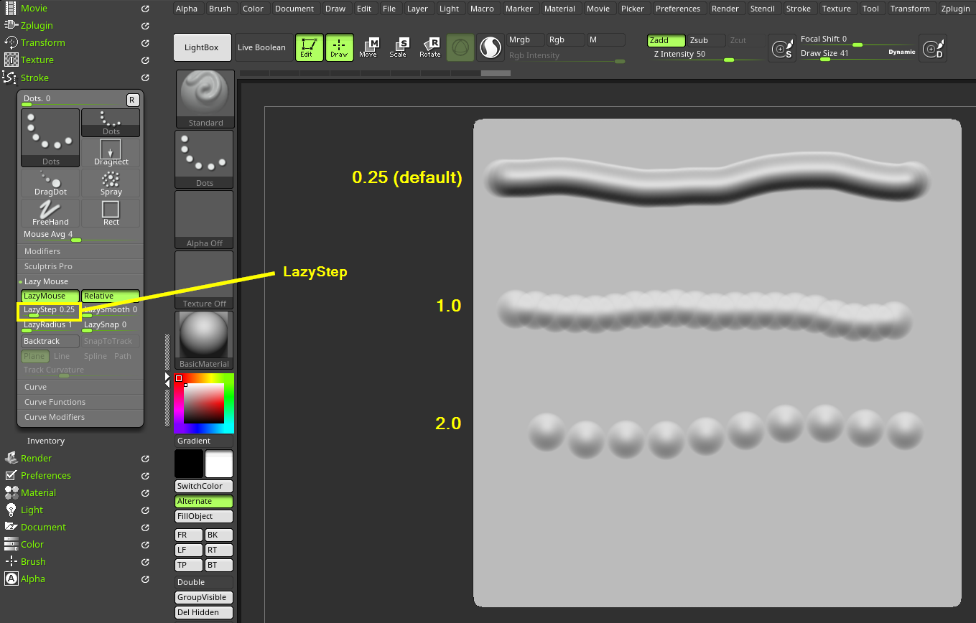976x623 pixels.
Task: Expand the Render palette
Action: pyautogui.click(x=36, y=458)
